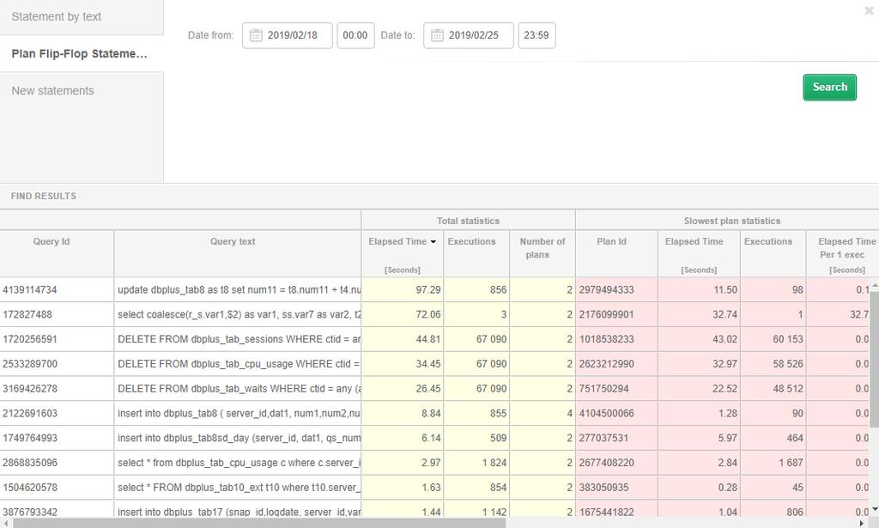
Task: Edit the Date from field 2019/02/18
Action: (288, 35)
